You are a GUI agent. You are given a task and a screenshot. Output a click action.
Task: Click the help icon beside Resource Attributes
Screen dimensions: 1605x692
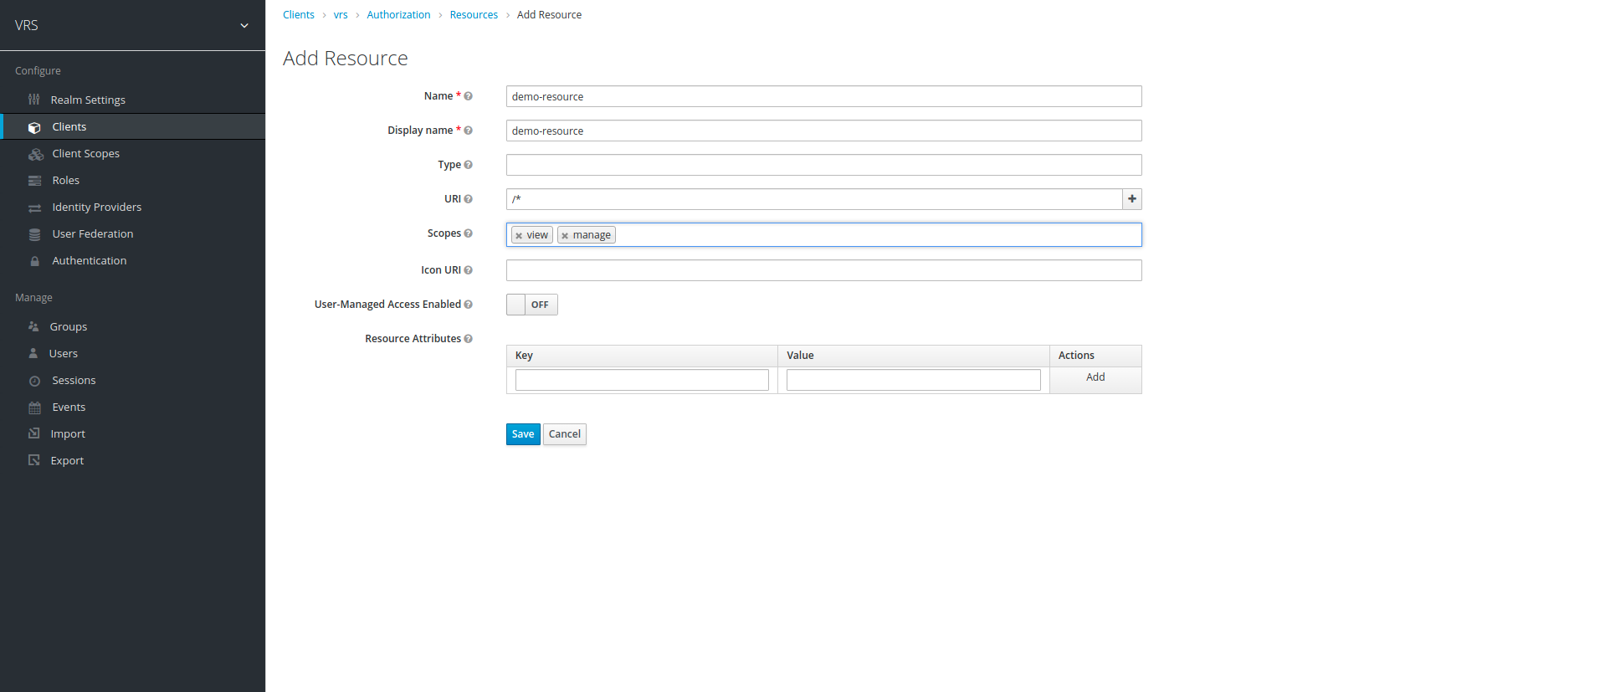[469, 339]
